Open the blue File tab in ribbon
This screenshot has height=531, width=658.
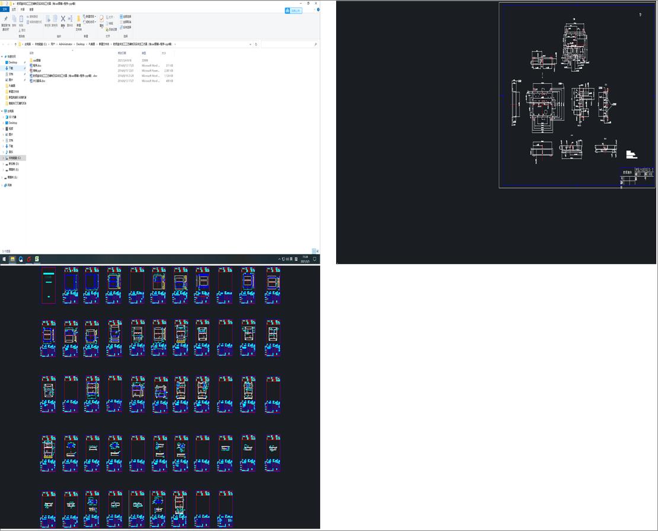[5, 9]
